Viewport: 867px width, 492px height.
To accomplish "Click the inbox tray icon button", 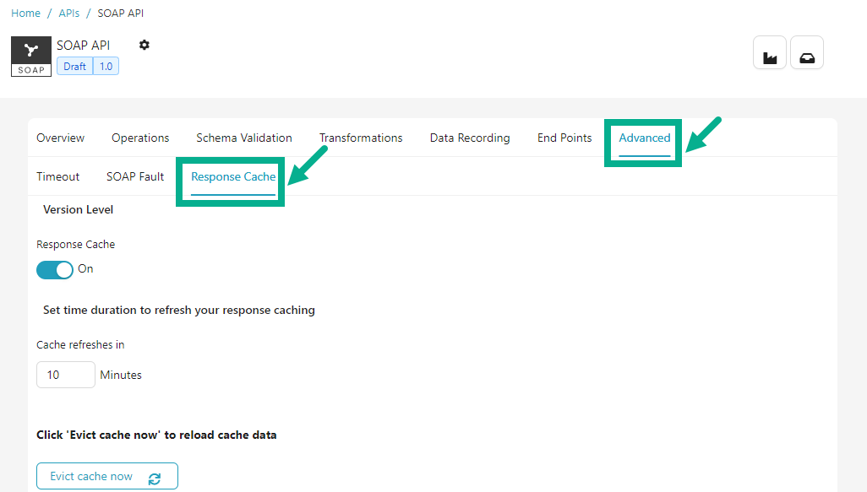I will 806,53.
